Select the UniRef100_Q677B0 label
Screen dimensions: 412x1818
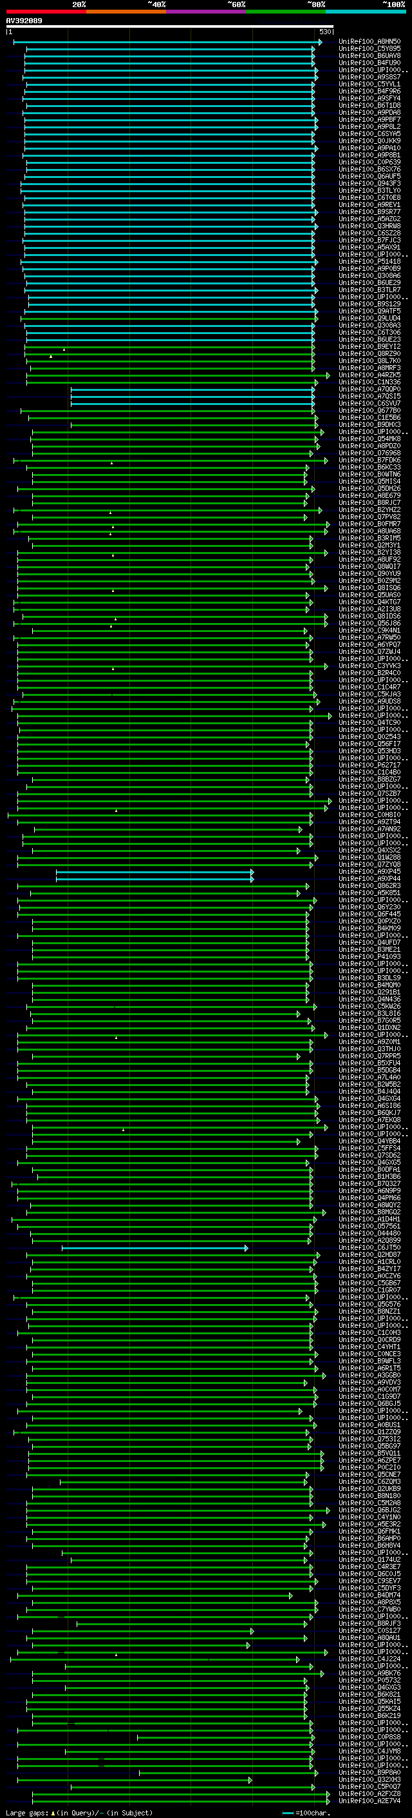370,410
